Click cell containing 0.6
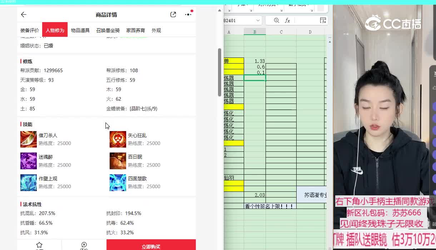This screenshot has height=250, width=436. pyautogui.click(x=255, y=66)
